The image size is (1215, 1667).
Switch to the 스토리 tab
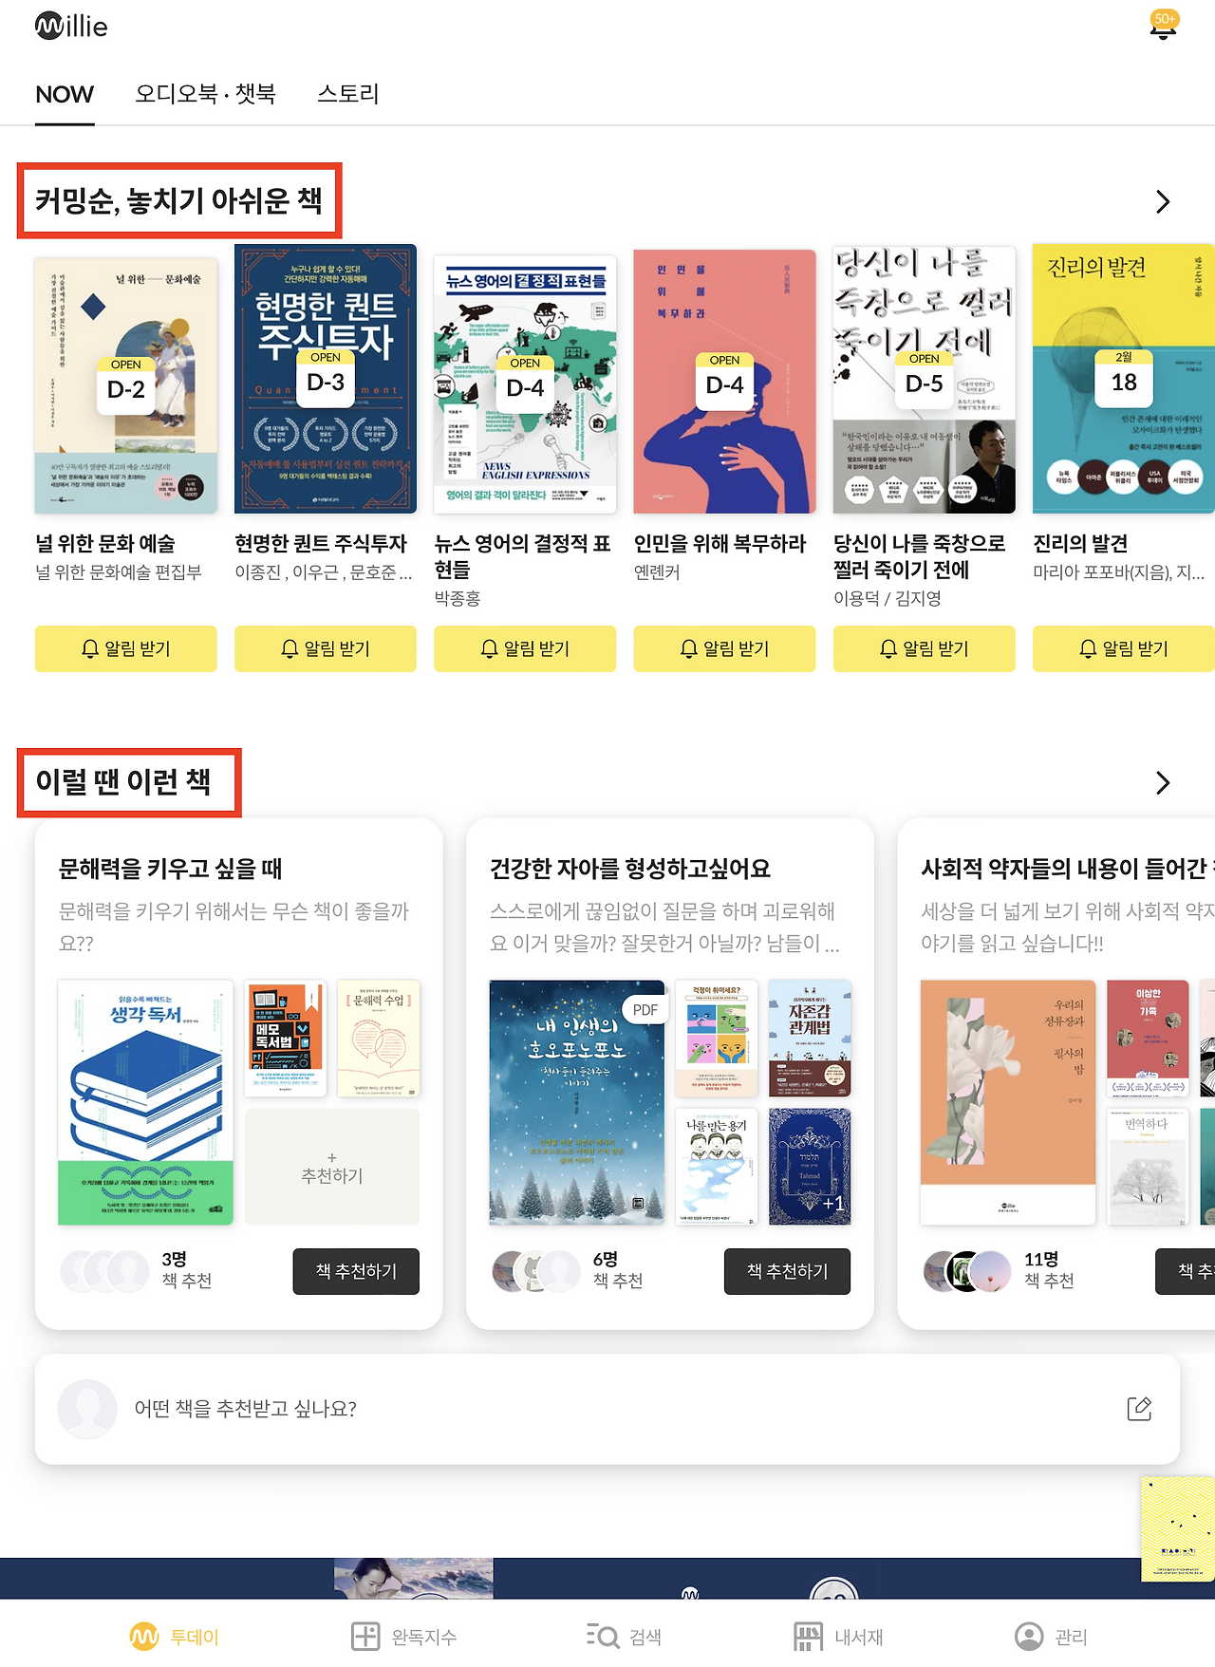(x=348, y=94)
